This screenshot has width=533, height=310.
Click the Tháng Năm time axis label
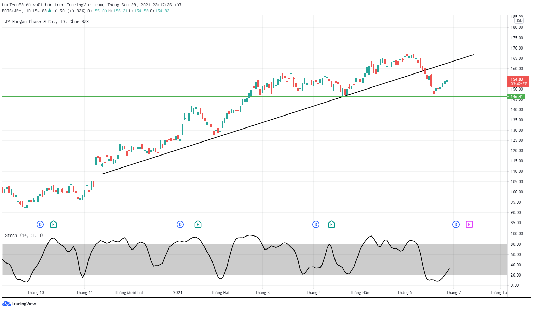tap(360, 293)
